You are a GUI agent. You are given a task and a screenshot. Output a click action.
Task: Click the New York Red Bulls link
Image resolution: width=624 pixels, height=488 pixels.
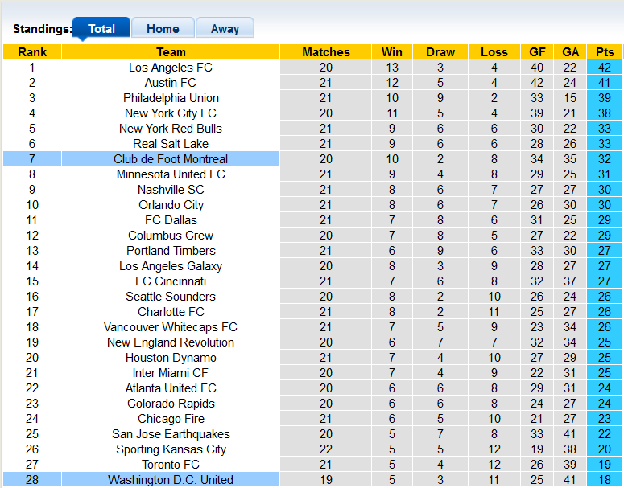[171, 129]
